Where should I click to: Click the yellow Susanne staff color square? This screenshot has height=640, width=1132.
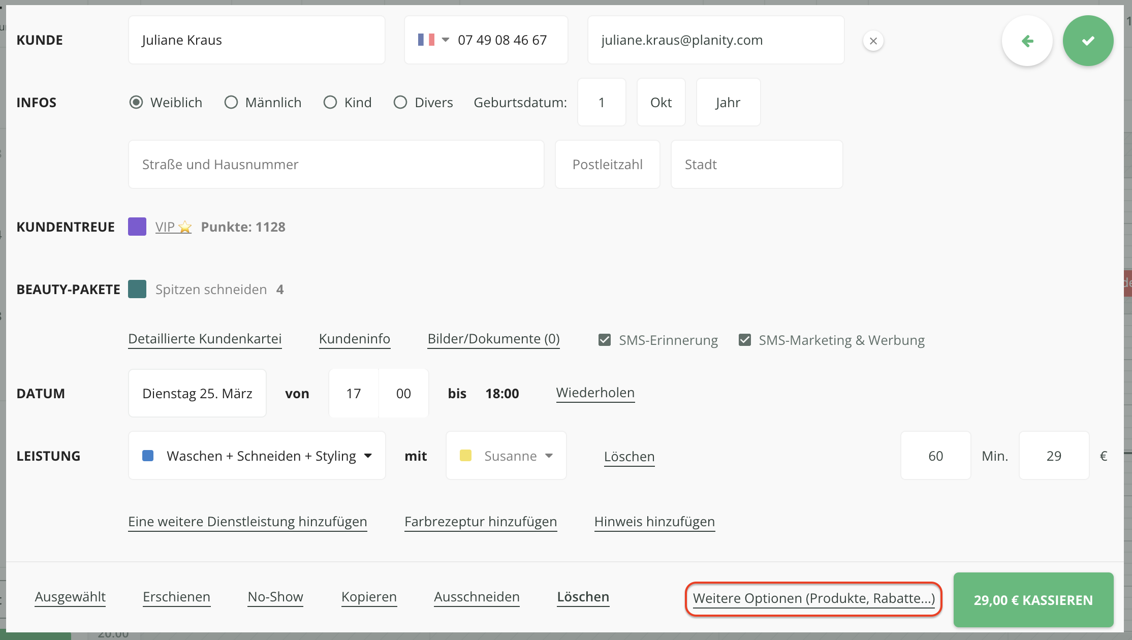[465, 456]
